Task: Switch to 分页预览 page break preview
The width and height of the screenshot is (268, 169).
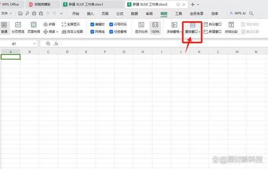Action: point(18,27)
